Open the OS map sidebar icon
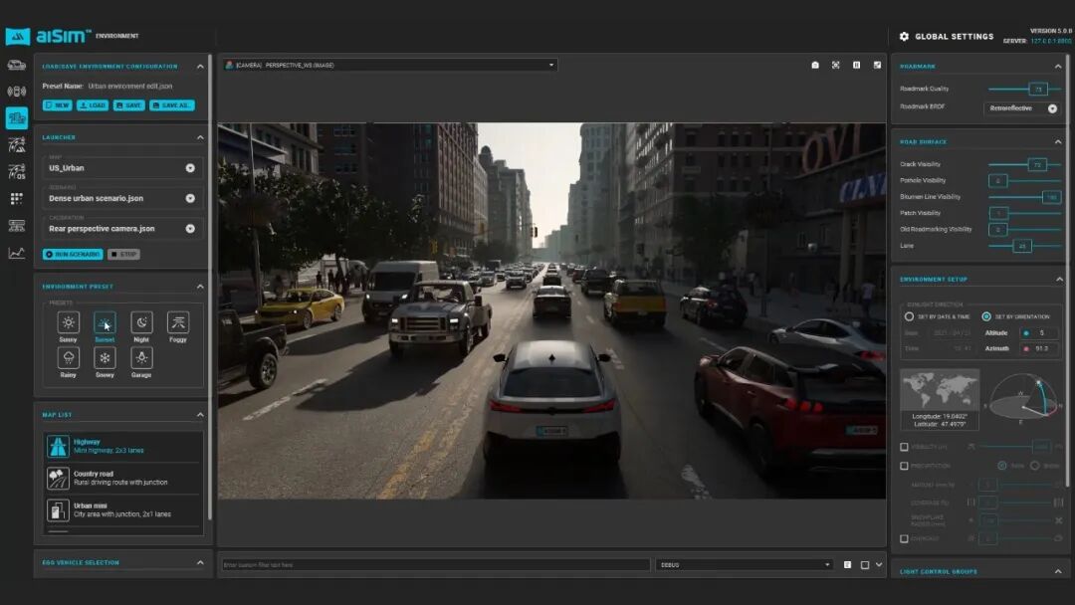1075x605 pixels. coord(17,171)
